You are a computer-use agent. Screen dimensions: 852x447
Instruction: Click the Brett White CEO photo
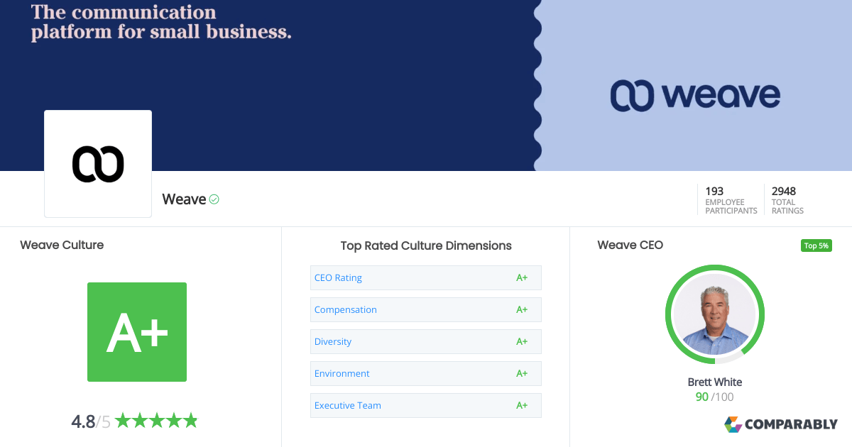715,314
